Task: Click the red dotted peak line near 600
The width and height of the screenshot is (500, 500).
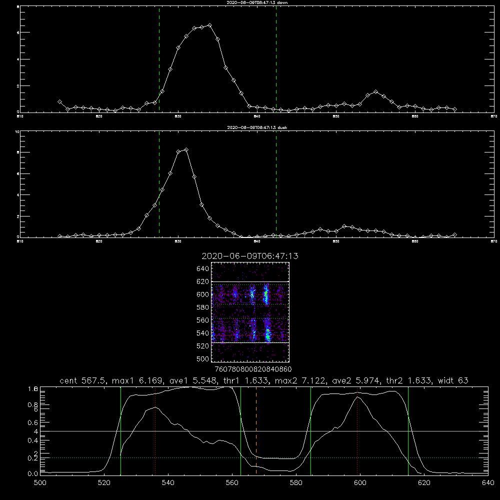Action: (357, 430)
